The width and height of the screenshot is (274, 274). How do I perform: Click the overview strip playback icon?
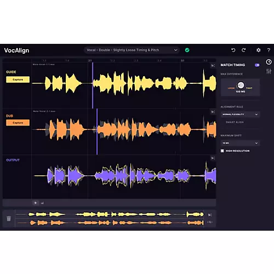click(x=210, y=215)
